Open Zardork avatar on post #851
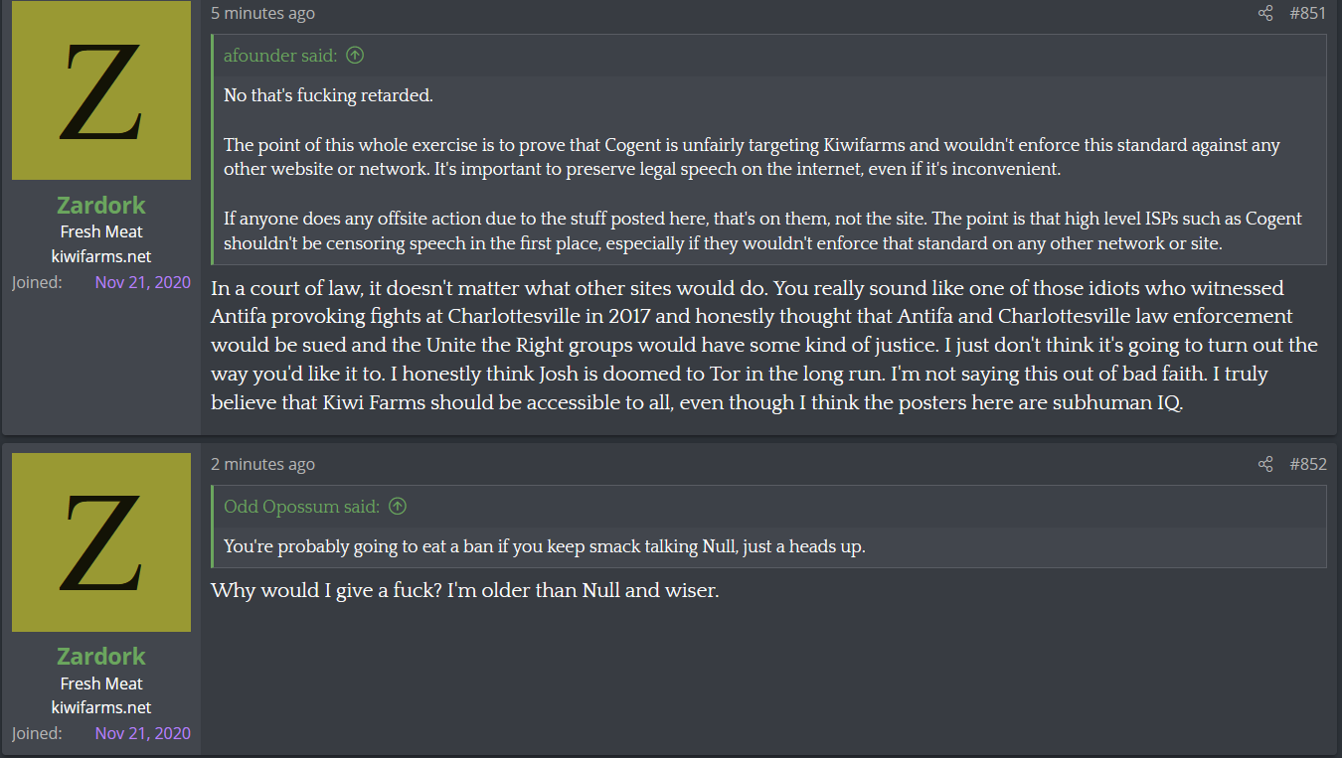 pyautogui.click(x=101, y=90)
